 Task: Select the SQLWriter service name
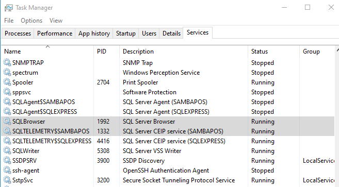(x=26, y=151)
